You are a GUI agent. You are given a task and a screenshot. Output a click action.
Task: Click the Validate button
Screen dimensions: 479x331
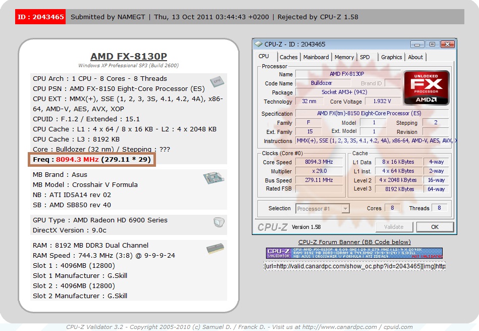[394, 227]
